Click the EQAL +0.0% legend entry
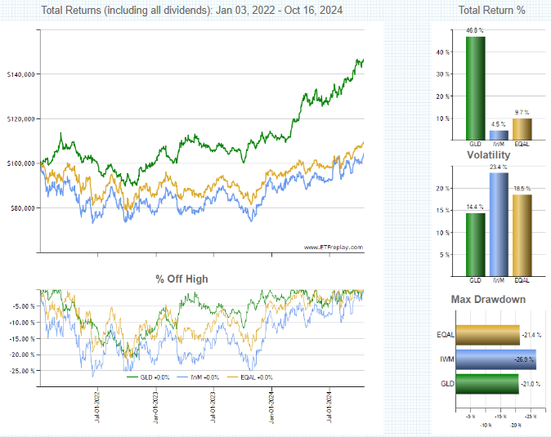 click(x=256, y=377)
